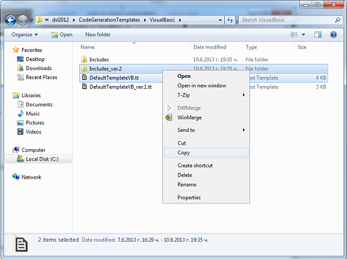
Task: Click the dsl2012 breadcrumb
Action: tap(60, 20)
